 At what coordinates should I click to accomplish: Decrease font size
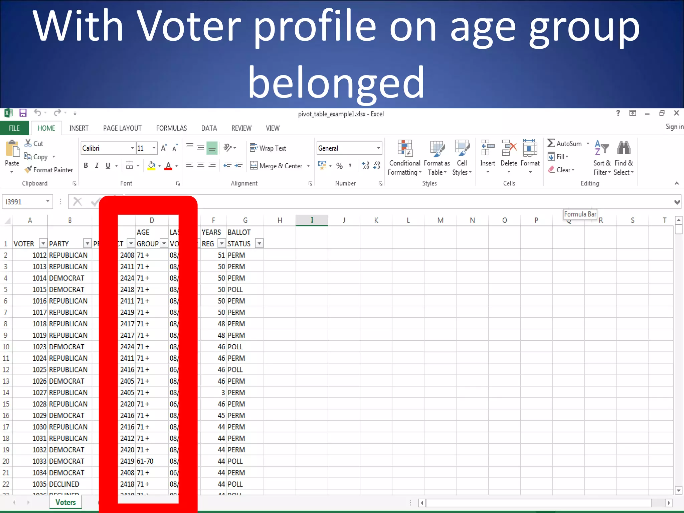click(x=175, y=148)
